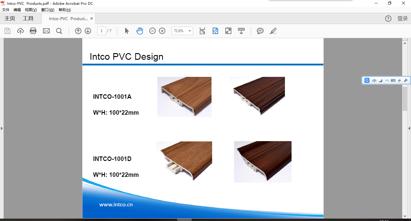This screenshot has width=411, height=221.
Task: Switch to the 工具 tab
Action: click(28, 19)
